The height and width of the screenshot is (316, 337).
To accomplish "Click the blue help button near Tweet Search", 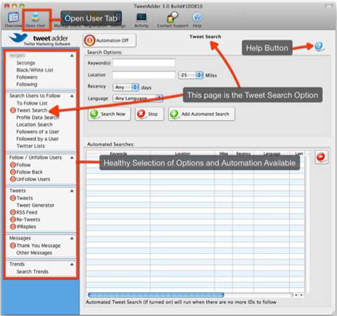I will (319, 46).
